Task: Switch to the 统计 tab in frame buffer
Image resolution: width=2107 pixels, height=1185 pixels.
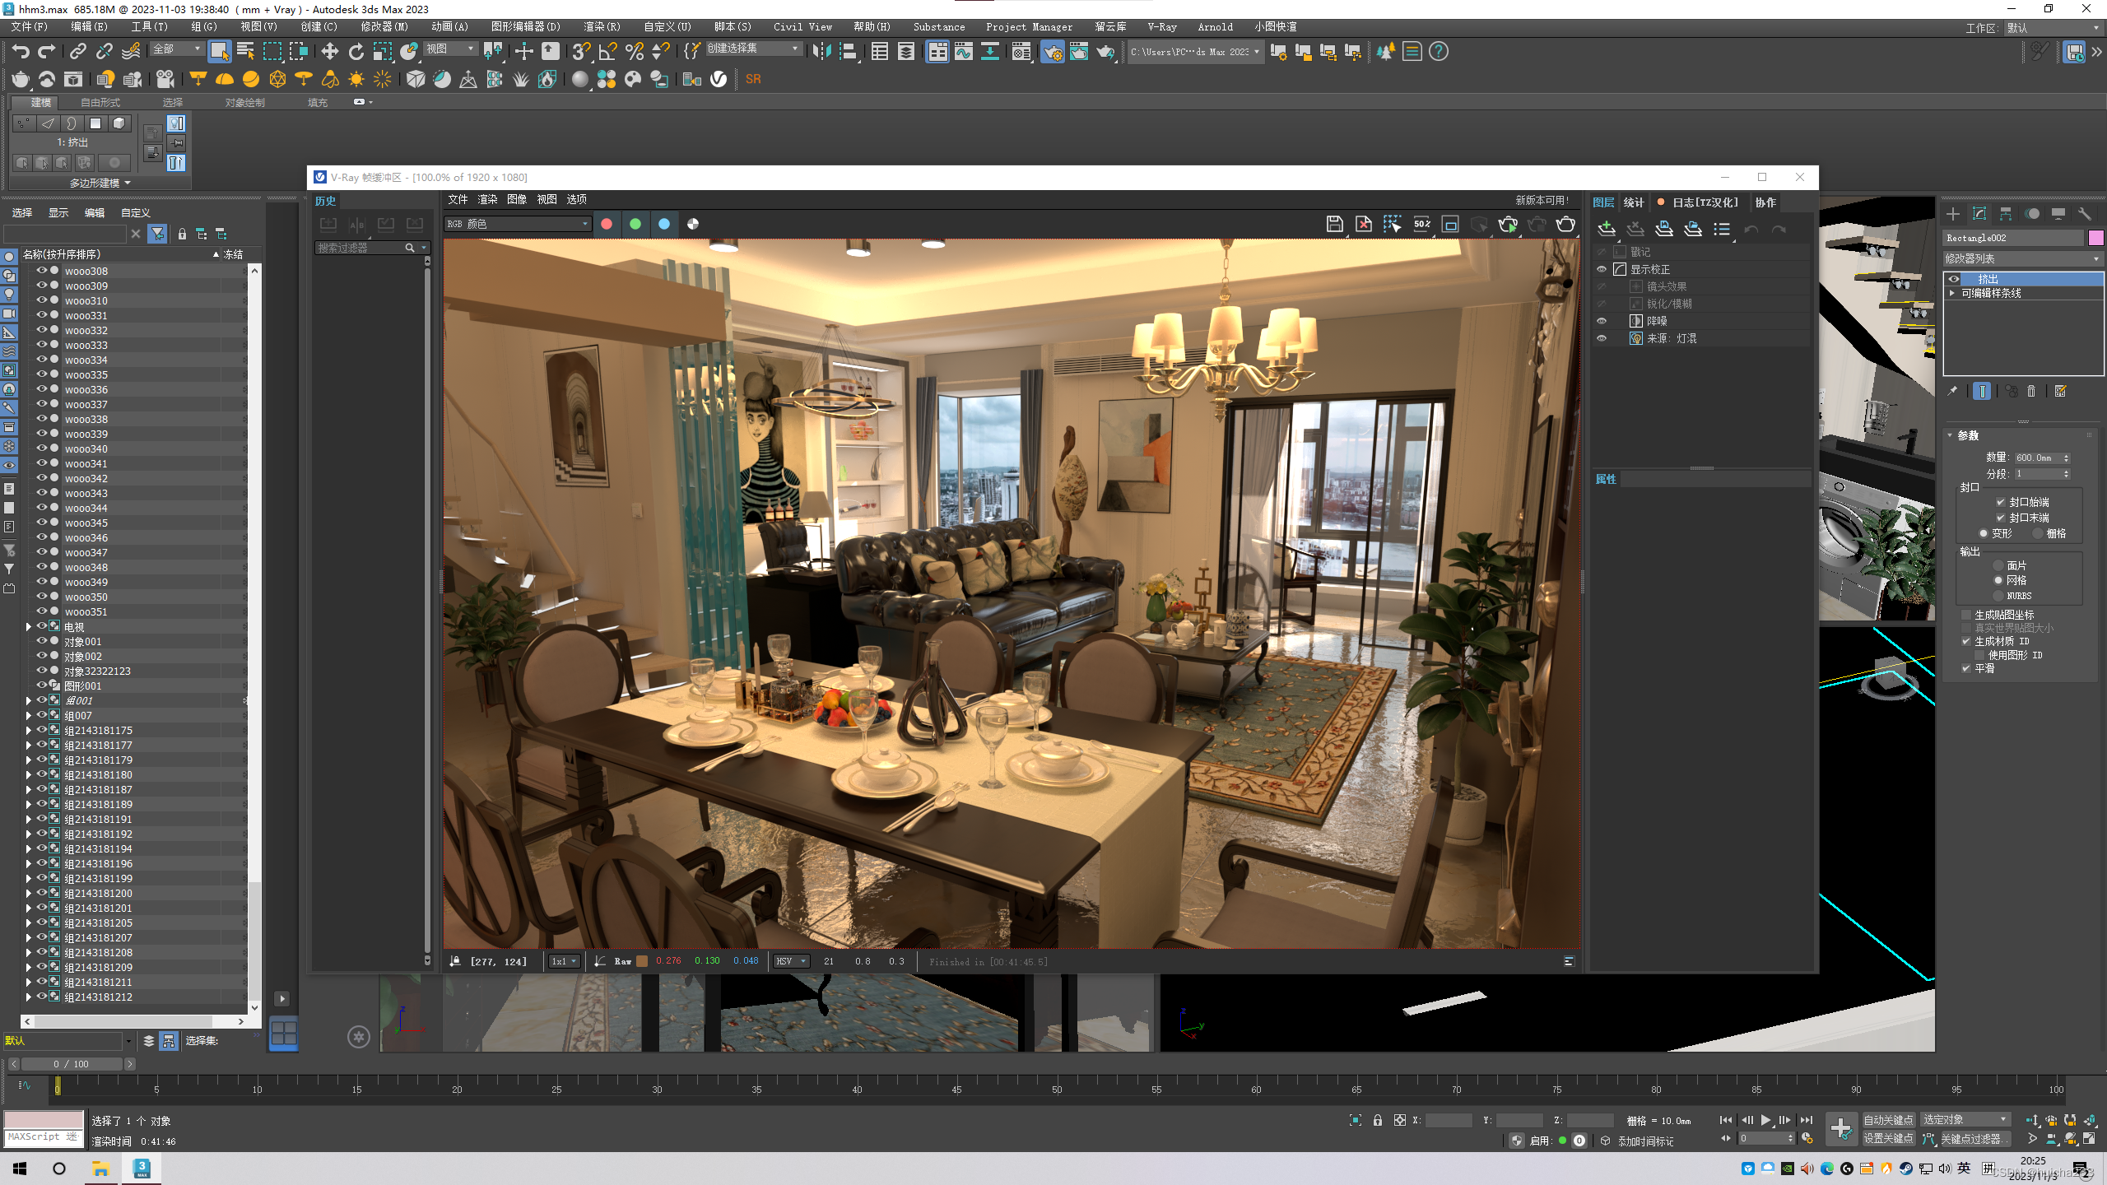Action: click(x=1633, y=202)
